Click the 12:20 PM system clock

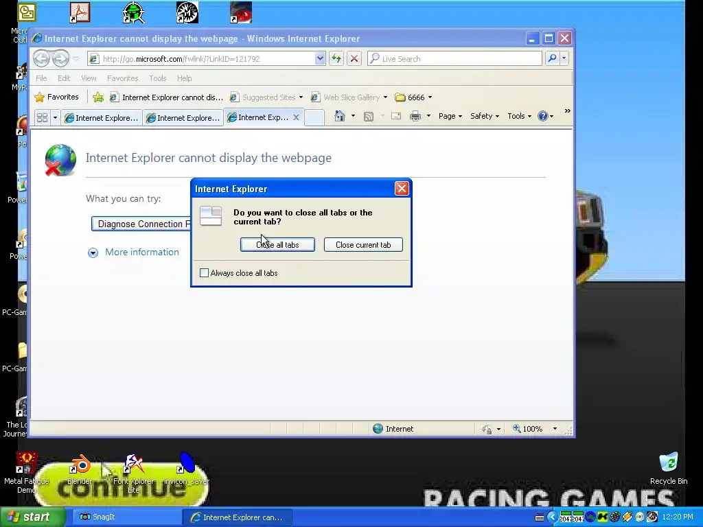678,517
